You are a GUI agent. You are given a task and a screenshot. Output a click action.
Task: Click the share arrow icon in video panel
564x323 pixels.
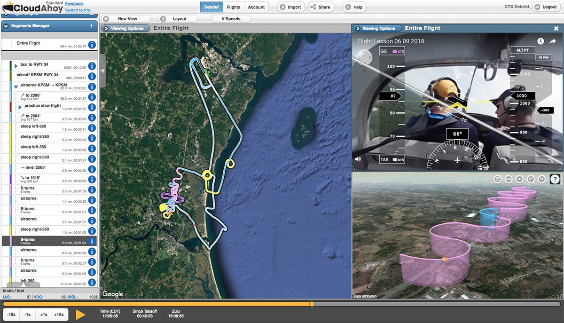coord(553,41)
